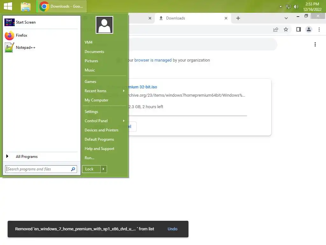Click the 'browser is managed' link
The width and height of the screenshot is (326, 245).
click(153, 60)
